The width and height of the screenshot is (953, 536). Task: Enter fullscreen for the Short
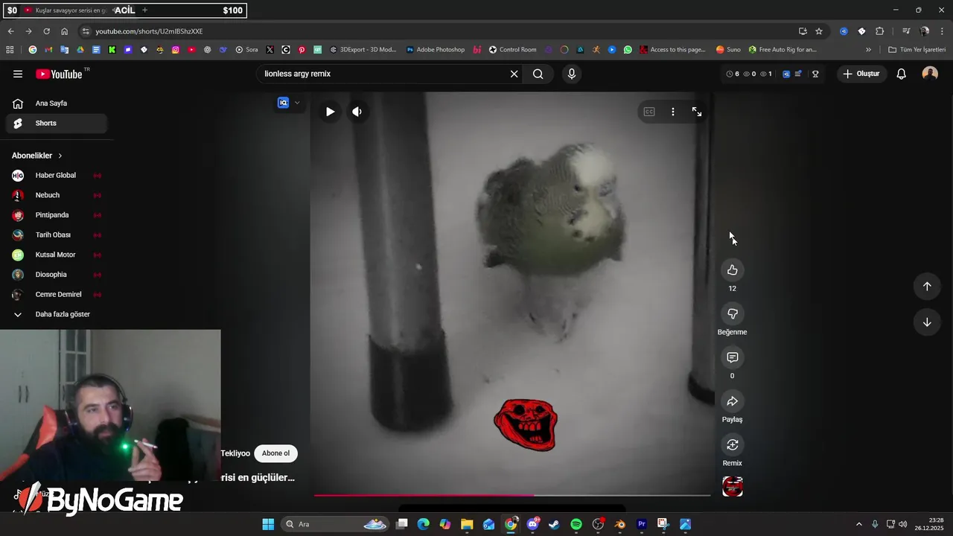697,112
